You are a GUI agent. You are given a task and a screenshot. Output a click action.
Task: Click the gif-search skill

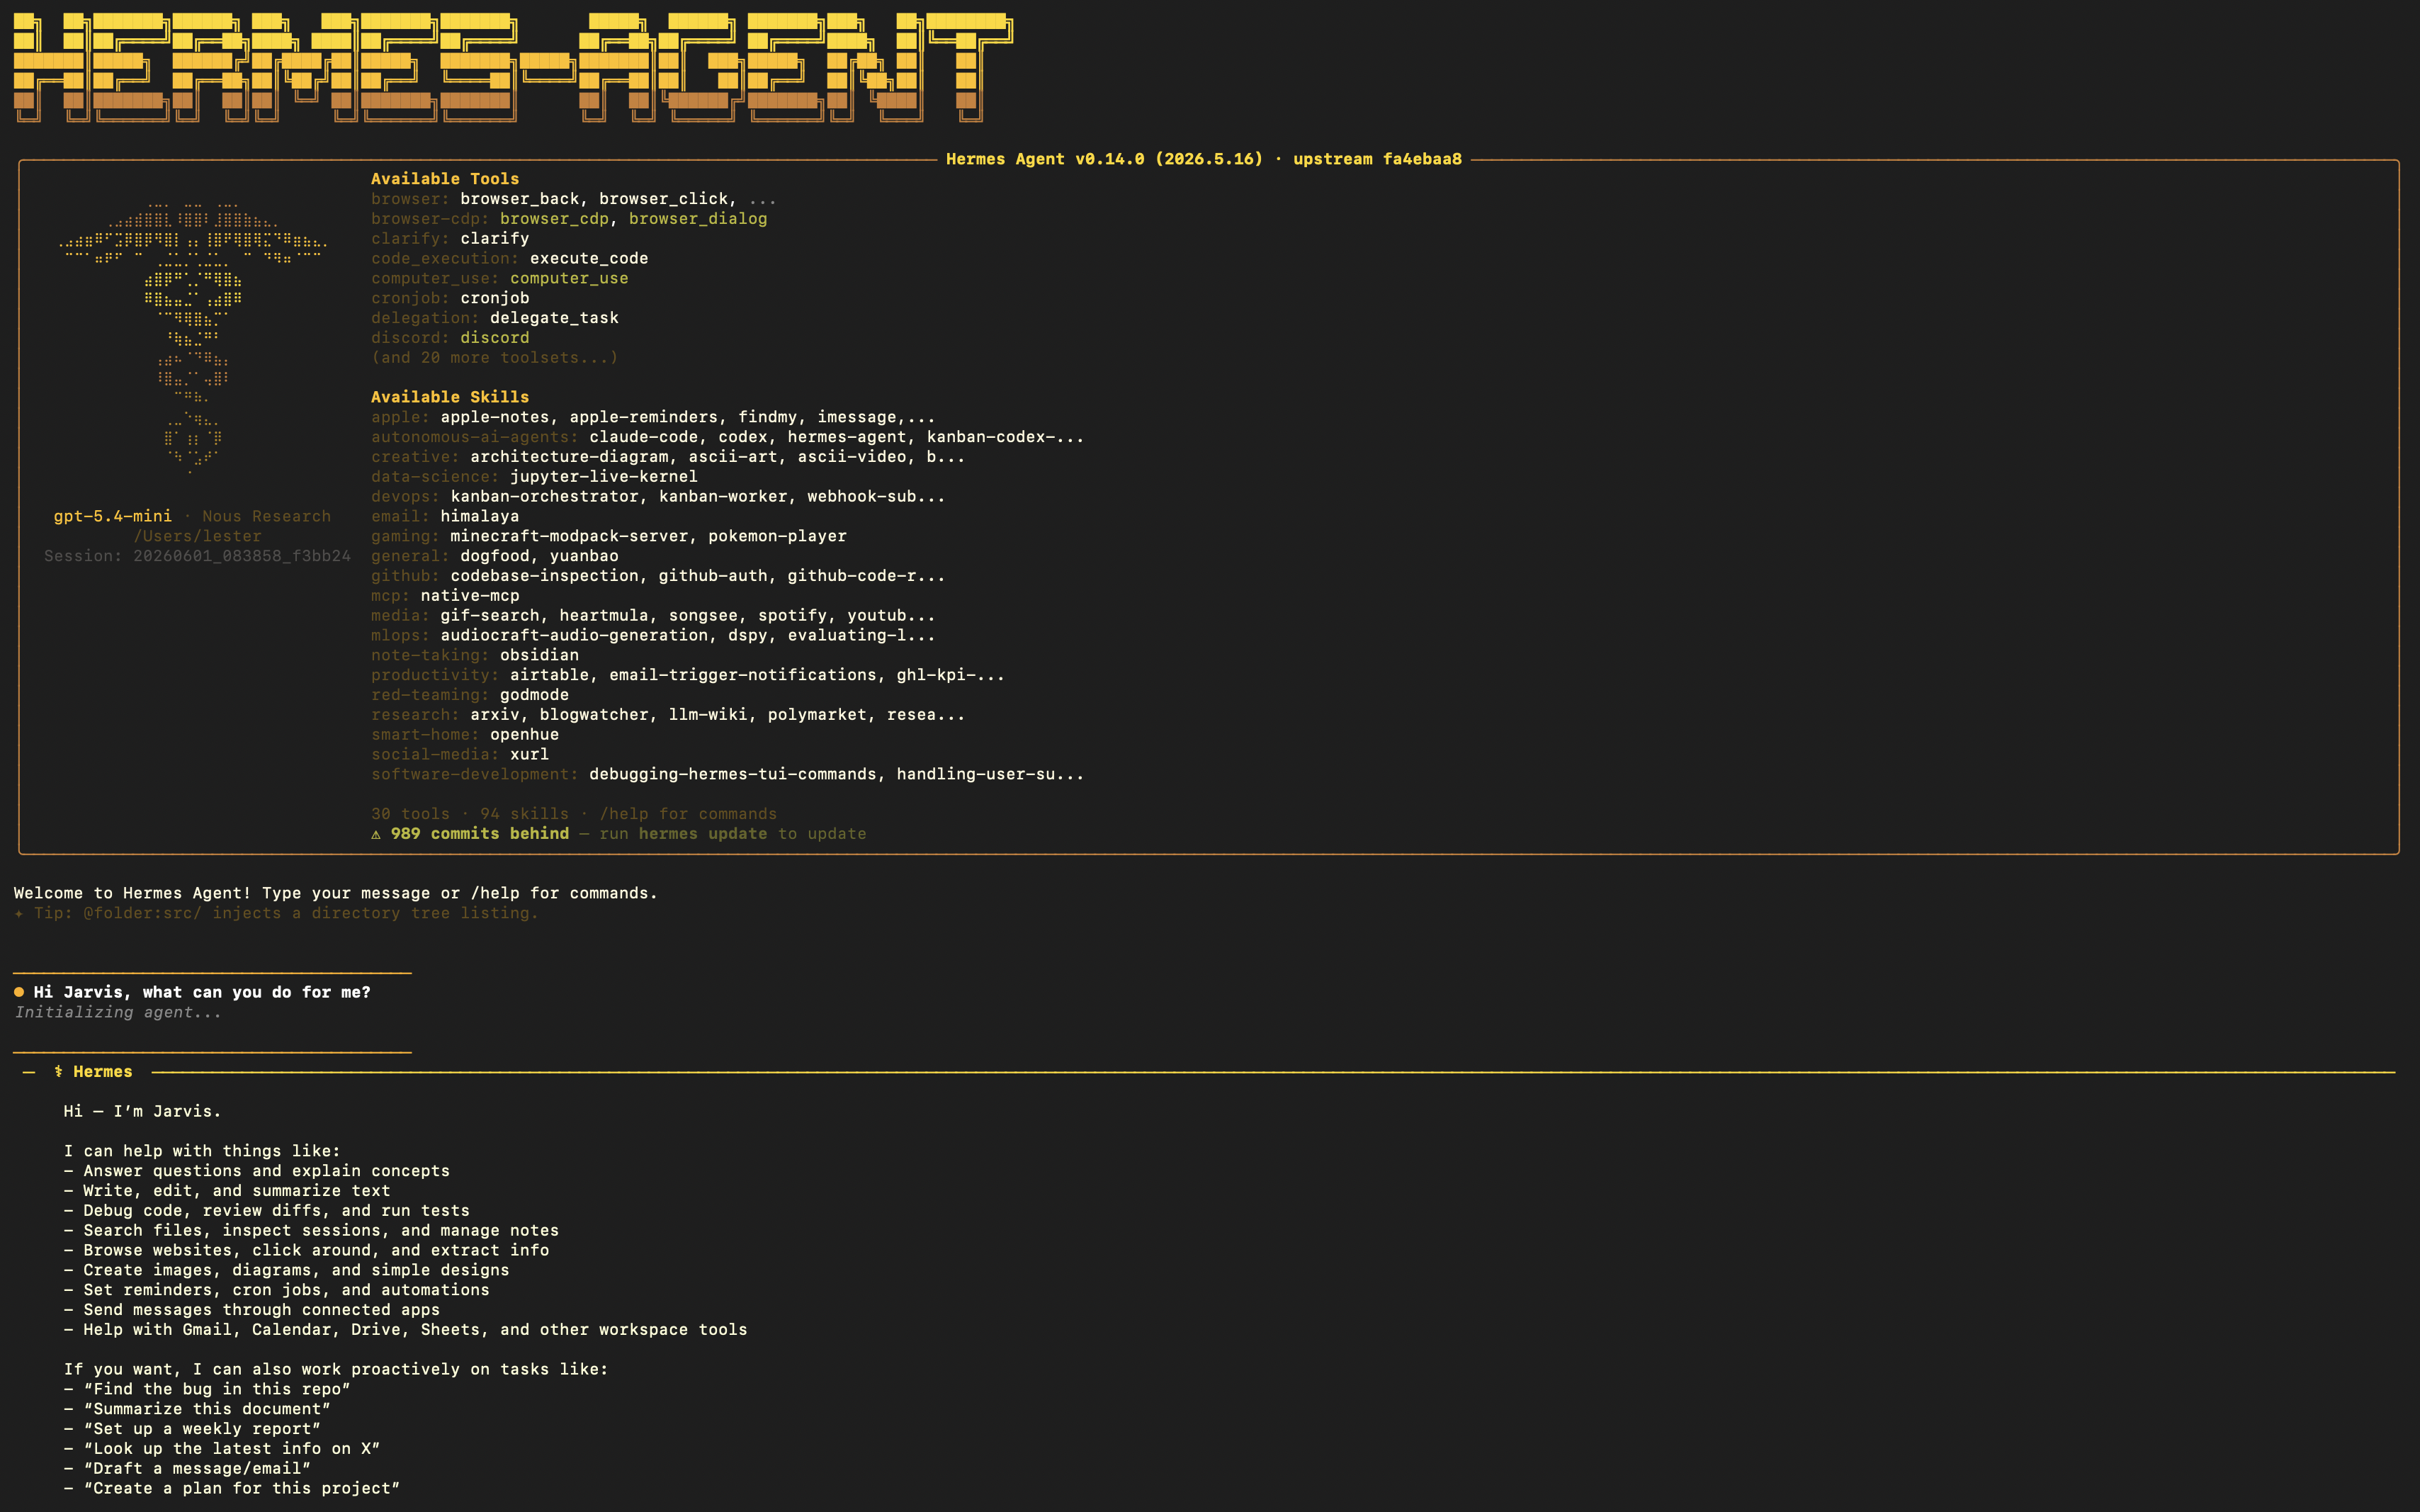coord(490,616)
